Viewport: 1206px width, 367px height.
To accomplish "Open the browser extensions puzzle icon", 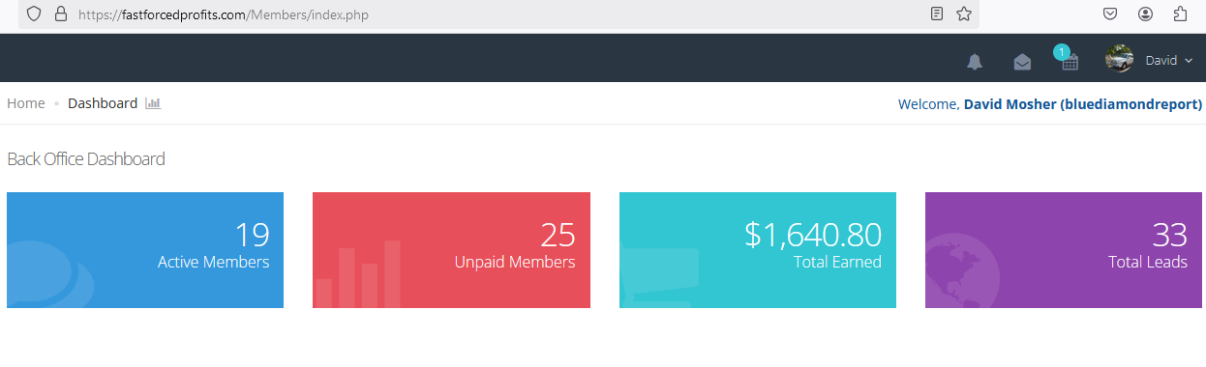I will click(x=1181, y=14).
